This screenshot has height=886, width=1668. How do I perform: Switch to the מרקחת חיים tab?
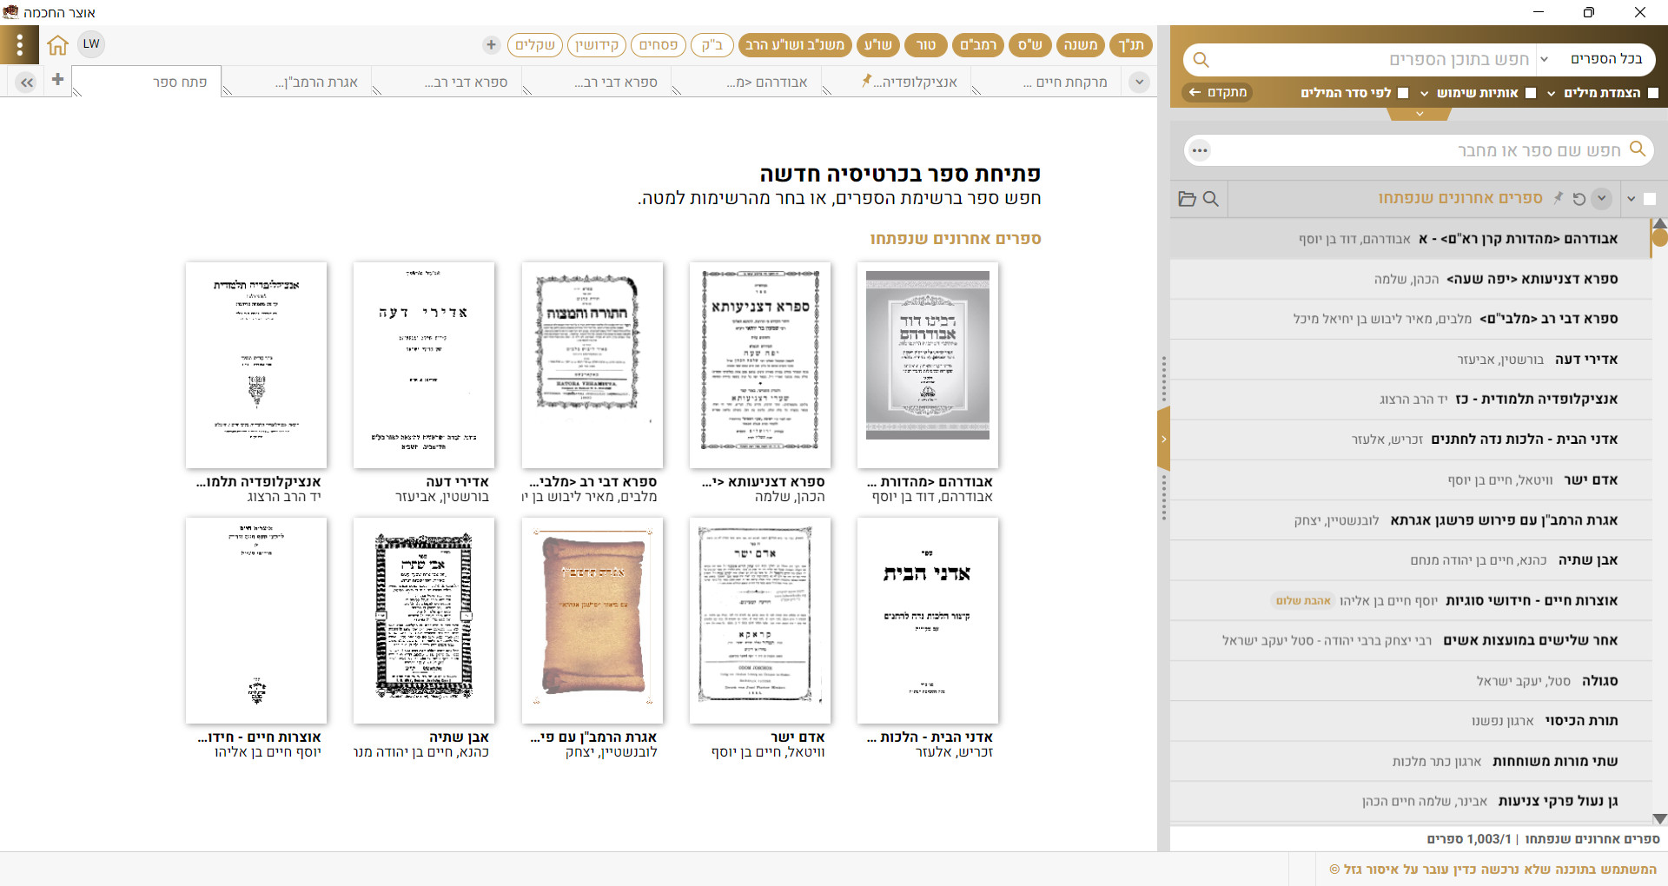tap(1046, 83)
